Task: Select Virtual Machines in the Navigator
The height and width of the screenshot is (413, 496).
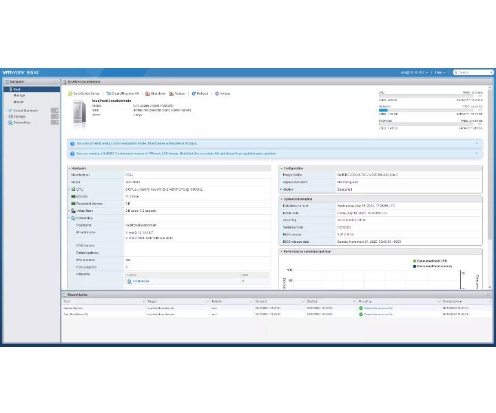Action: [x=25, y=110]
